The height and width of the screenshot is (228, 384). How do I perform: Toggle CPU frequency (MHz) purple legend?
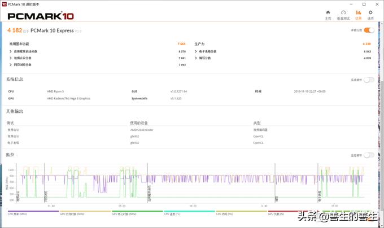coord(33,213)
